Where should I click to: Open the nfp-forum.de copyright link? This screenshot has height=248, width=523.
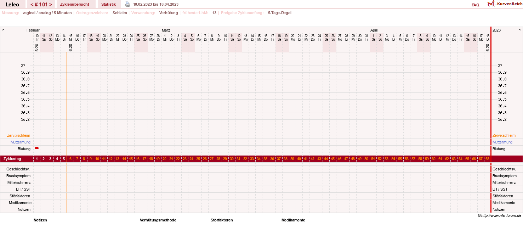(499, 215)
